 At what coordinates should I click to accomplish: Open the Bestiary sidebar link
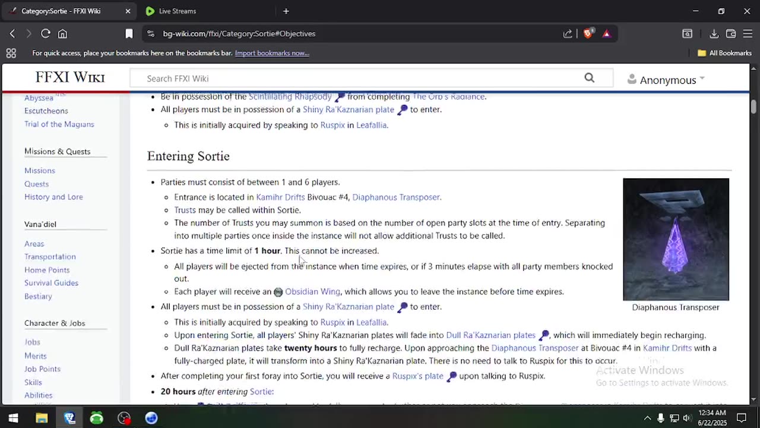(x=38, y=296)
